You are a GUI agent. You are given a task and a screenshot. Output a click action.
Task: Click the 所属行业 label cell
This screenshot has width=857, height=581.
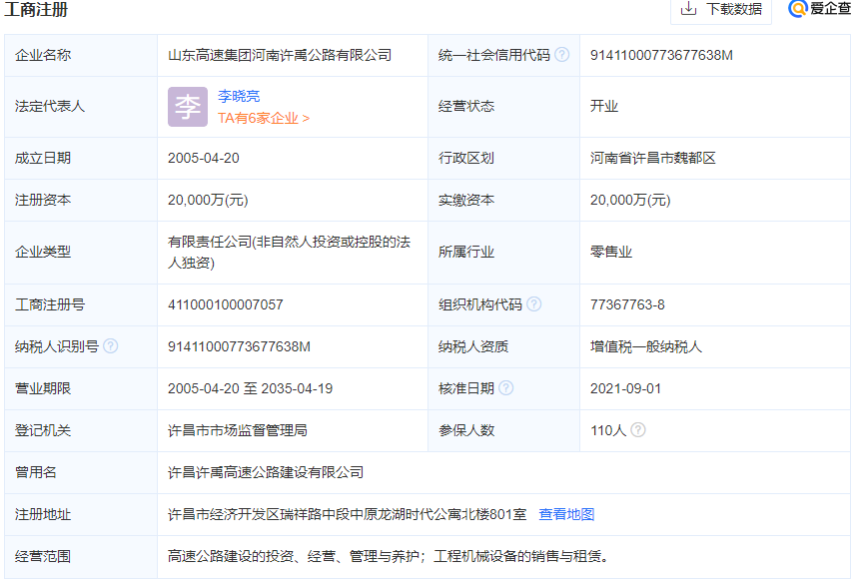point(503,253)
